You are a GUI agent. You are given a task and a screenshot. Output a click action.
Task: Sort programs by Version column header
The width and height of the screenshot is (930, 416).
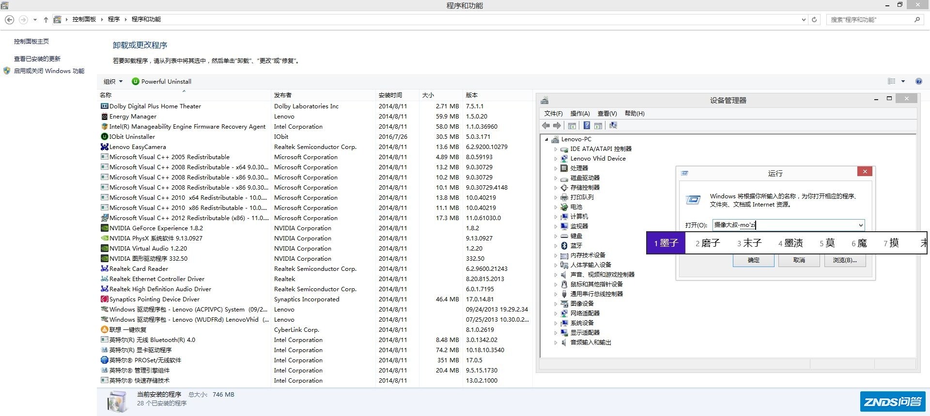pos(497,95)
